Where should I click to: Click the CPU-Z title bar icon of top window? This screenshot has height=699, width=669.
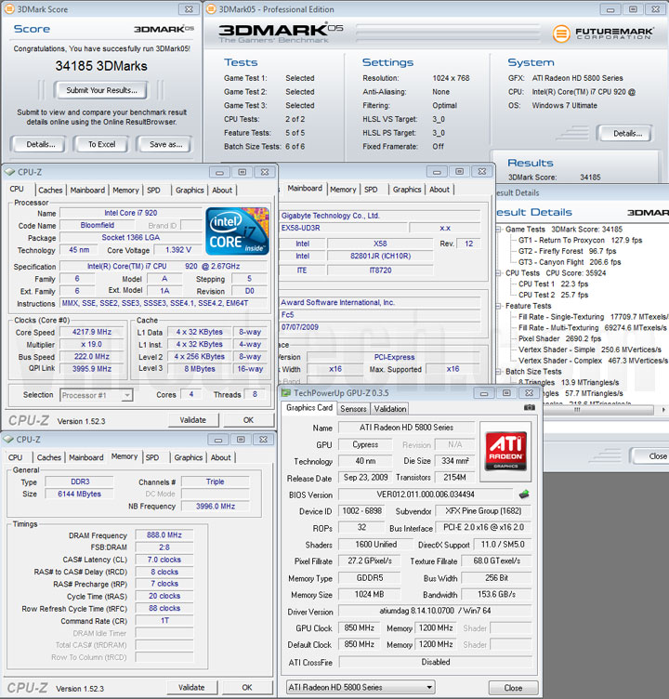(10, 172)
